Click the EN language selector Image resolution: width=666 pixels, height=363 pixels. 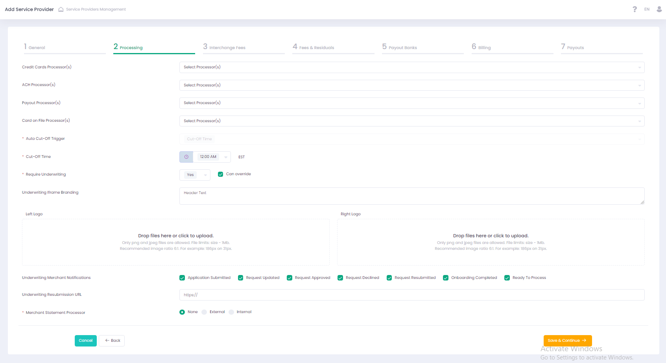click(x=647, y=9)
